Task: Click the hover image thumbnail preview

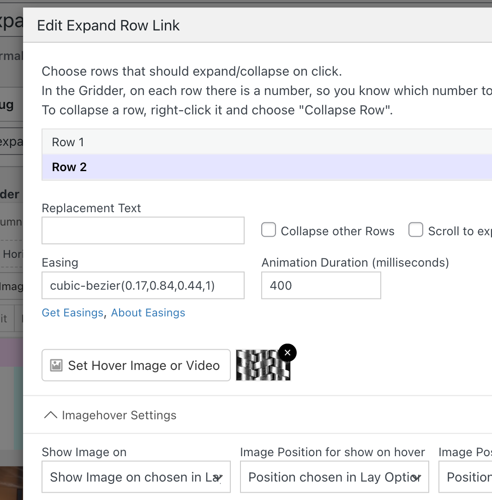Action: pyautogui.click(x=261, y=366)
